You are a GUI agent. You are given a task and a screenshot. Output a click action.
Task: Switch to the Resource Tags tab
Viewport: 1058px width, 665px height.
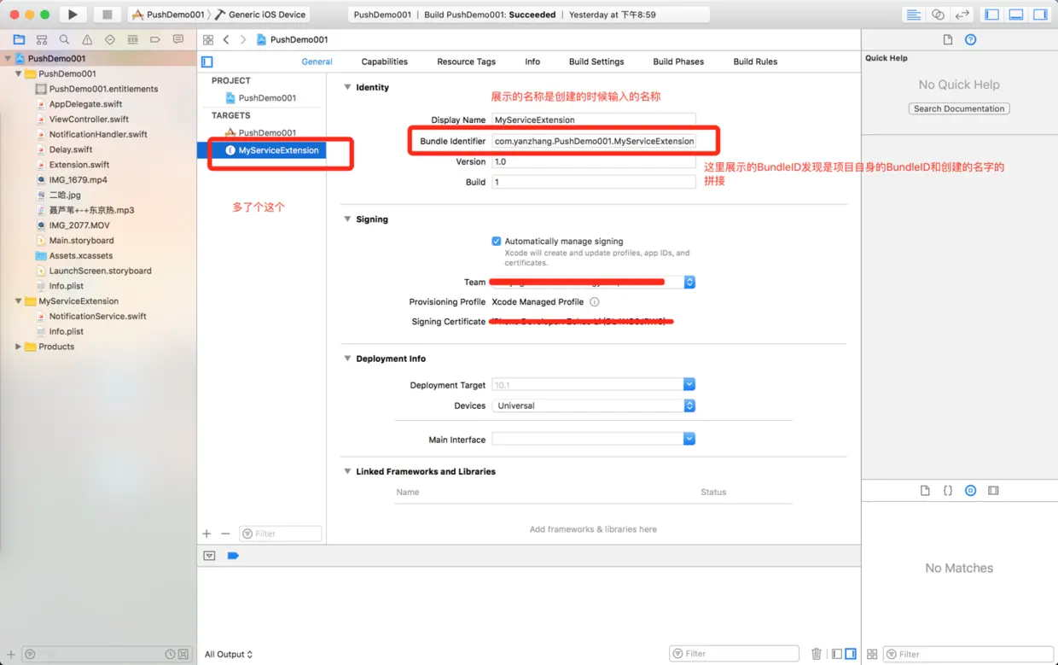(x=466, y=61)
